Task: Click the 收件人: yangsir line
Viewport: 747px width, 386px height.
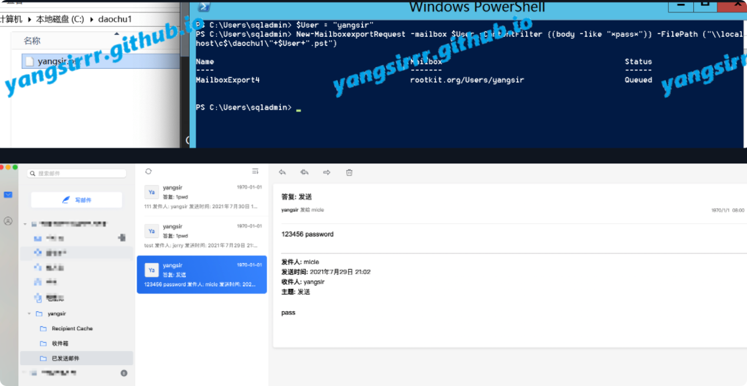Action: (303, 282)
